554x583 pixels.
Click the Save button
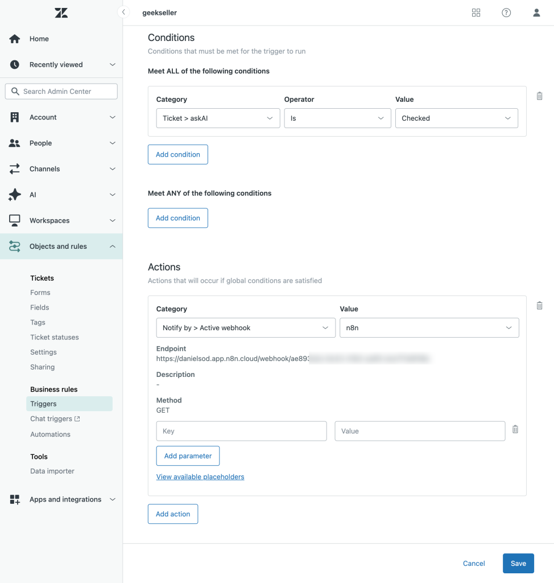518,563
